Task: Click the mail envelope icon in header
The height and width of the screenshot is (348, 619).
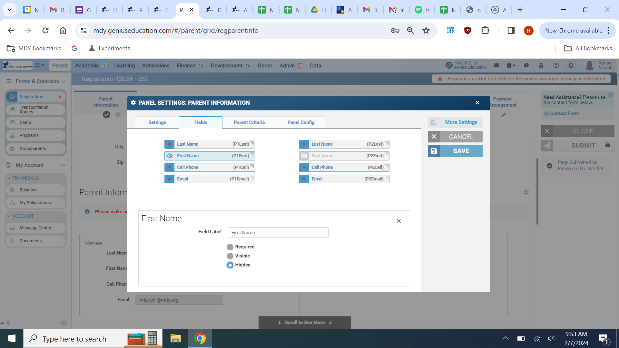Action: click(496, 65)
